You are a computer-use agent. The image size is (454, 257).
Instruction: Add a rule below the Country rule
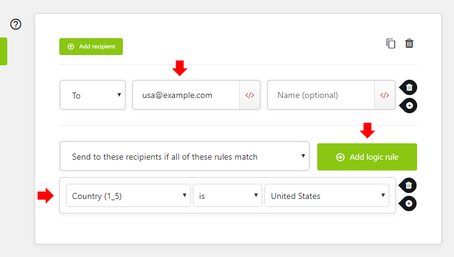click(408, 204)
